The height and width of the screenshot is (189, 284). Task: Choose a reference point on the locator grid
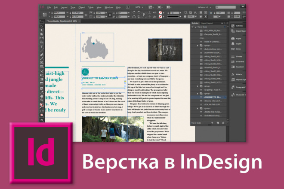point(45,15)
